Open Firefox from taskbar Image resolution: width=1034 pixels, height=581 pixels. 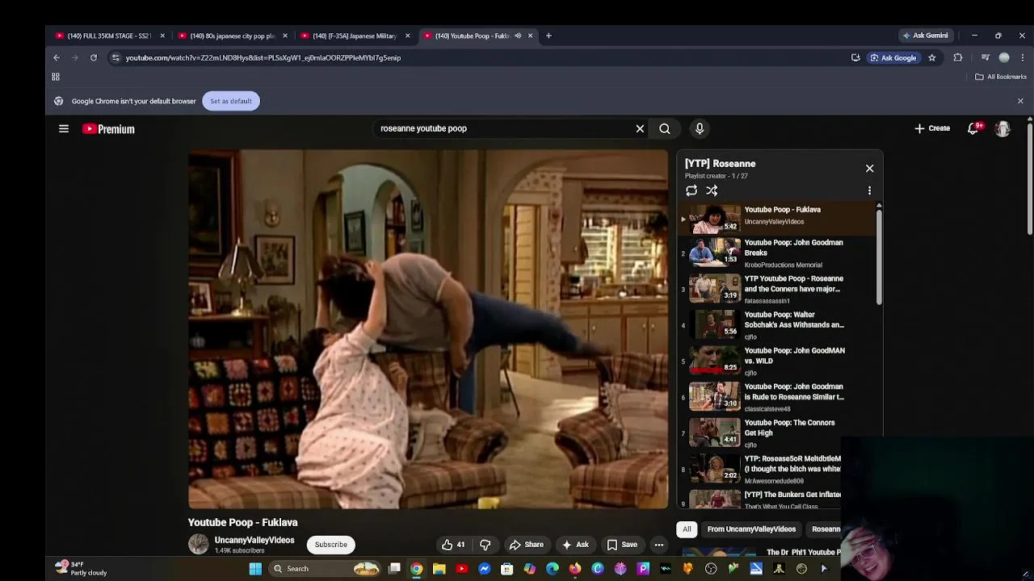[x=575, y=569]
